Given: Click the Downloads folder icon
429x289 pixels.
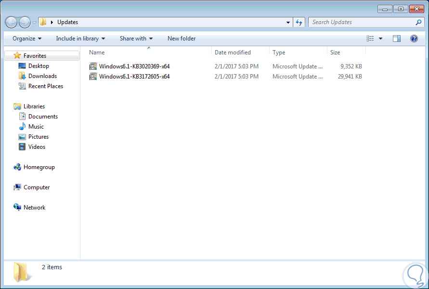Looking at the screenshot, I should pyautogui.click(x=22, y=76).
